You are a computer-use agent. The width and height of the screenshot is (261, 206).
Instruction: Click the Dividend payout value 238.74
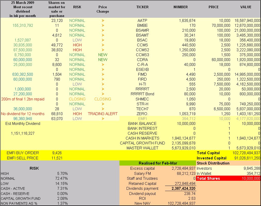click(190, 194)
